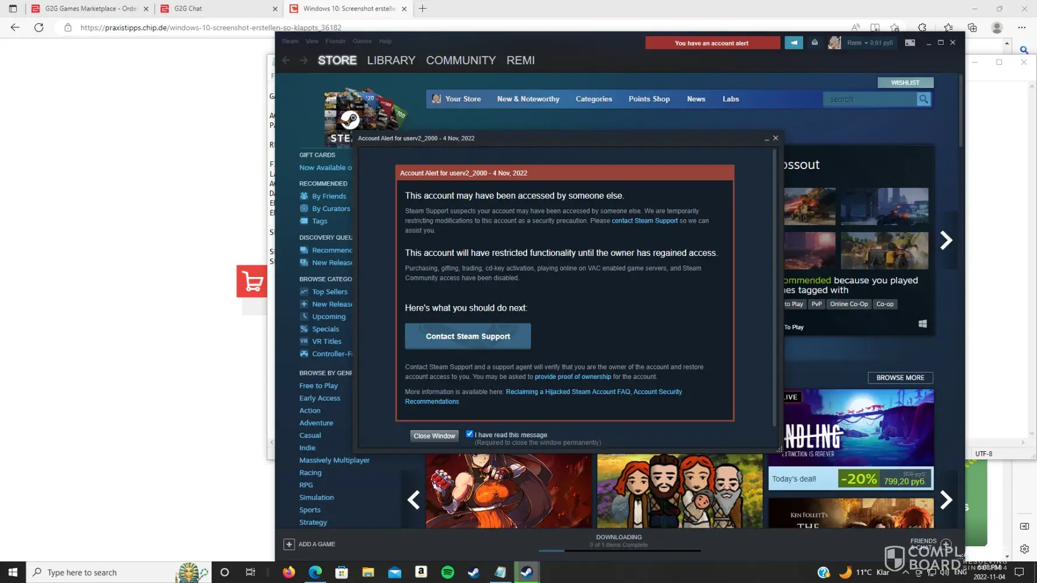The image size is (1037, 583).
Task: Open Edge favorites star list
Action: coord(948,27)
